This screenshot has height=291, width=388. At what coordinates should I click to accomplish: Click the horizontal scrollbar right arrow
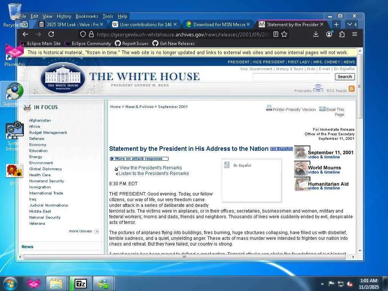(353, 257)
